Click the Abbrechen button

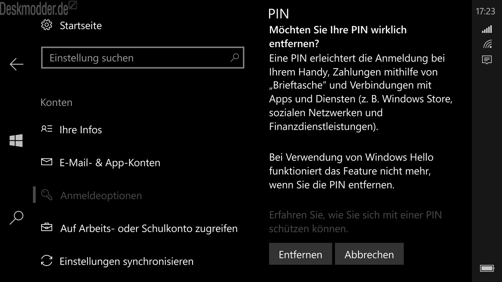tap(369, 254)
